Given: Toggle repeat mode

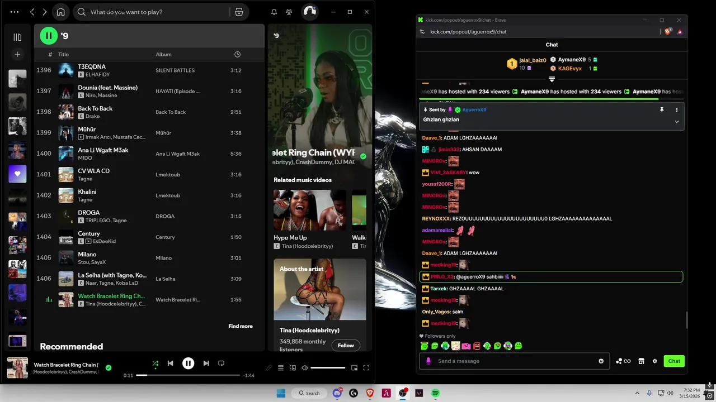Looking at the screenshot, I should pos(221,363).
